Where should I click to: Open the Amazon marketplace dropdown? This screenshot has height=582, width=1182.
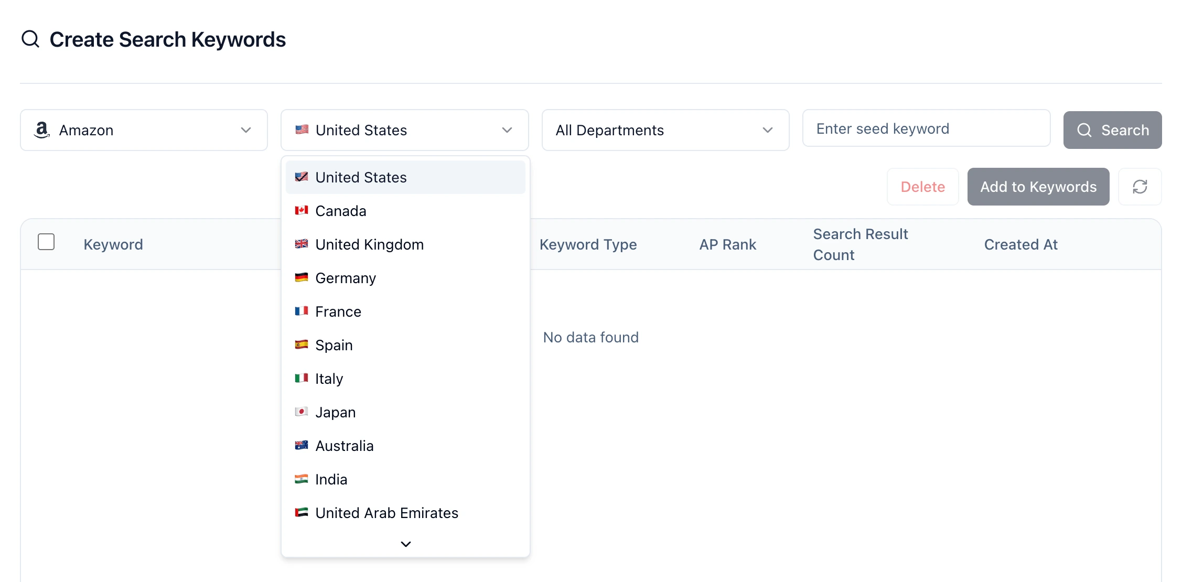coord(144,130)
